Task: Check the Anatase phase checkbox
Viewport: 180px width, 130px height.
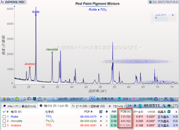Action: (4, 125)
